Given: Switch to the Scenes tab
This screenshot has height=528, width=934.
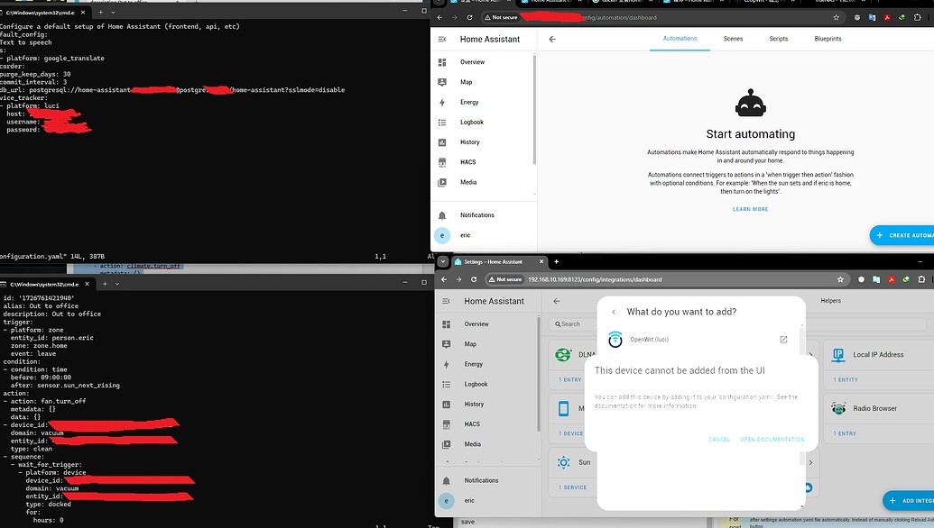Looking at the screenshot, I should [x=734, y=39].
